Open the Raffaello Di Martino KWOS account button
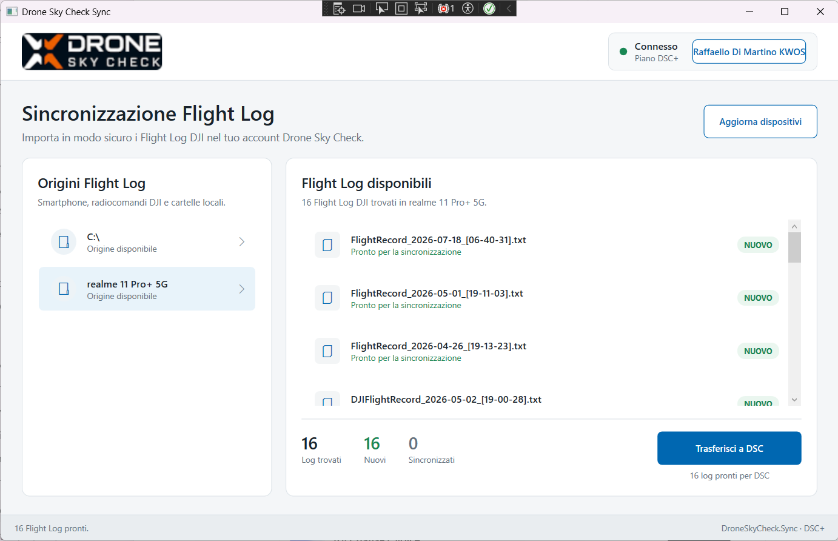This screenshot has width=838, height=541. [749, 52]
